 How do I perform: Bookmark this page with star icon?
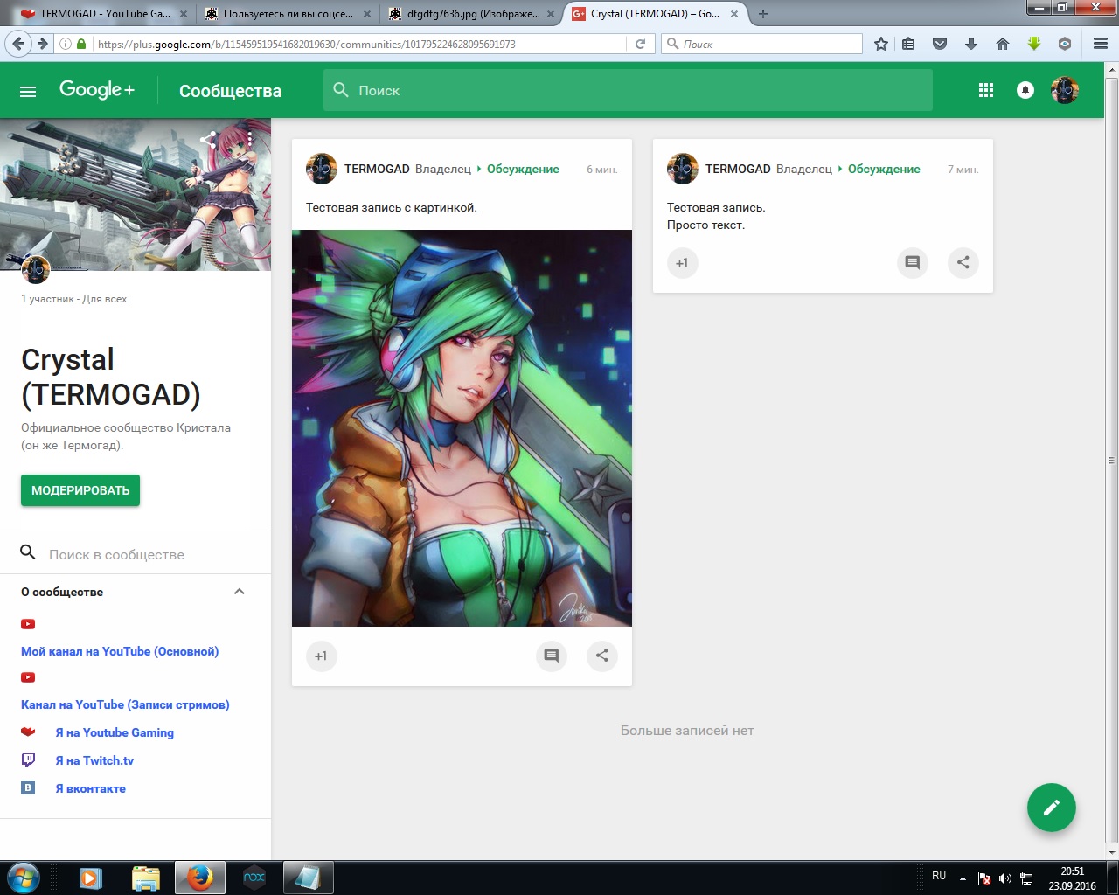click(881, 44)
